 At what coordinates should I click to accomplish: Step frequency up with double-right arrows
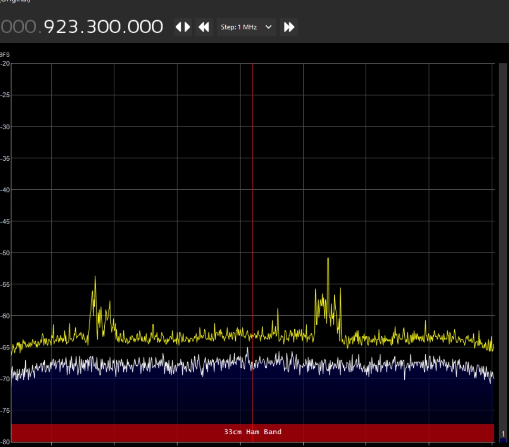289,27
